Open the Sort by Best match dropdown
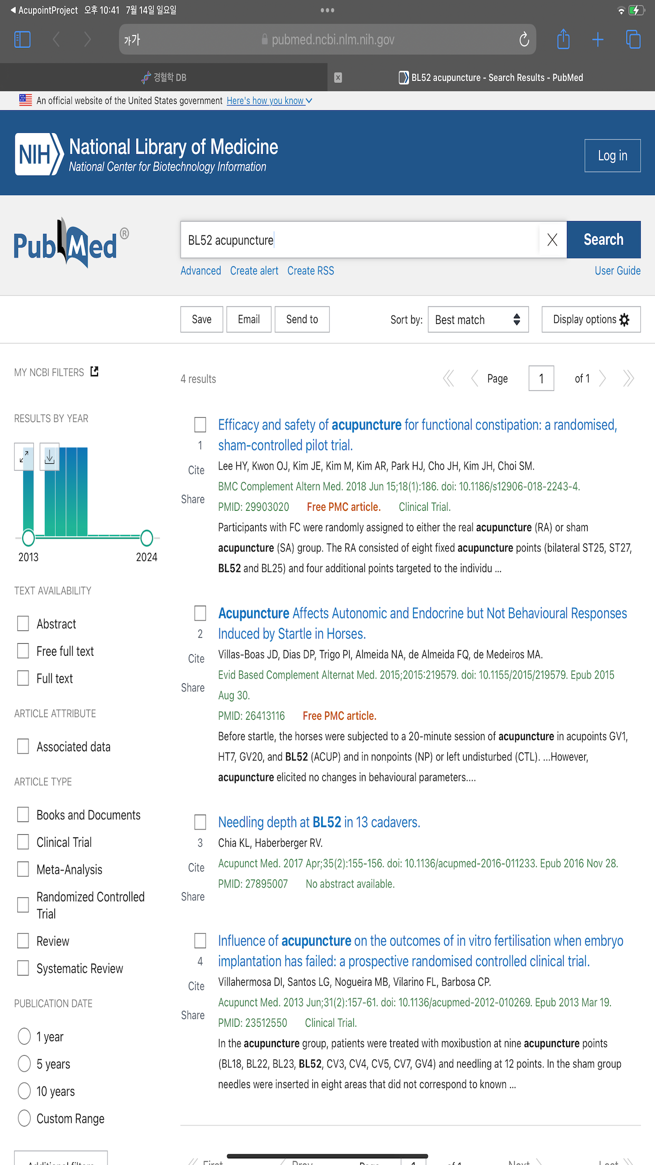Viewport: 655px width, 1165px height. coord(478,320)
